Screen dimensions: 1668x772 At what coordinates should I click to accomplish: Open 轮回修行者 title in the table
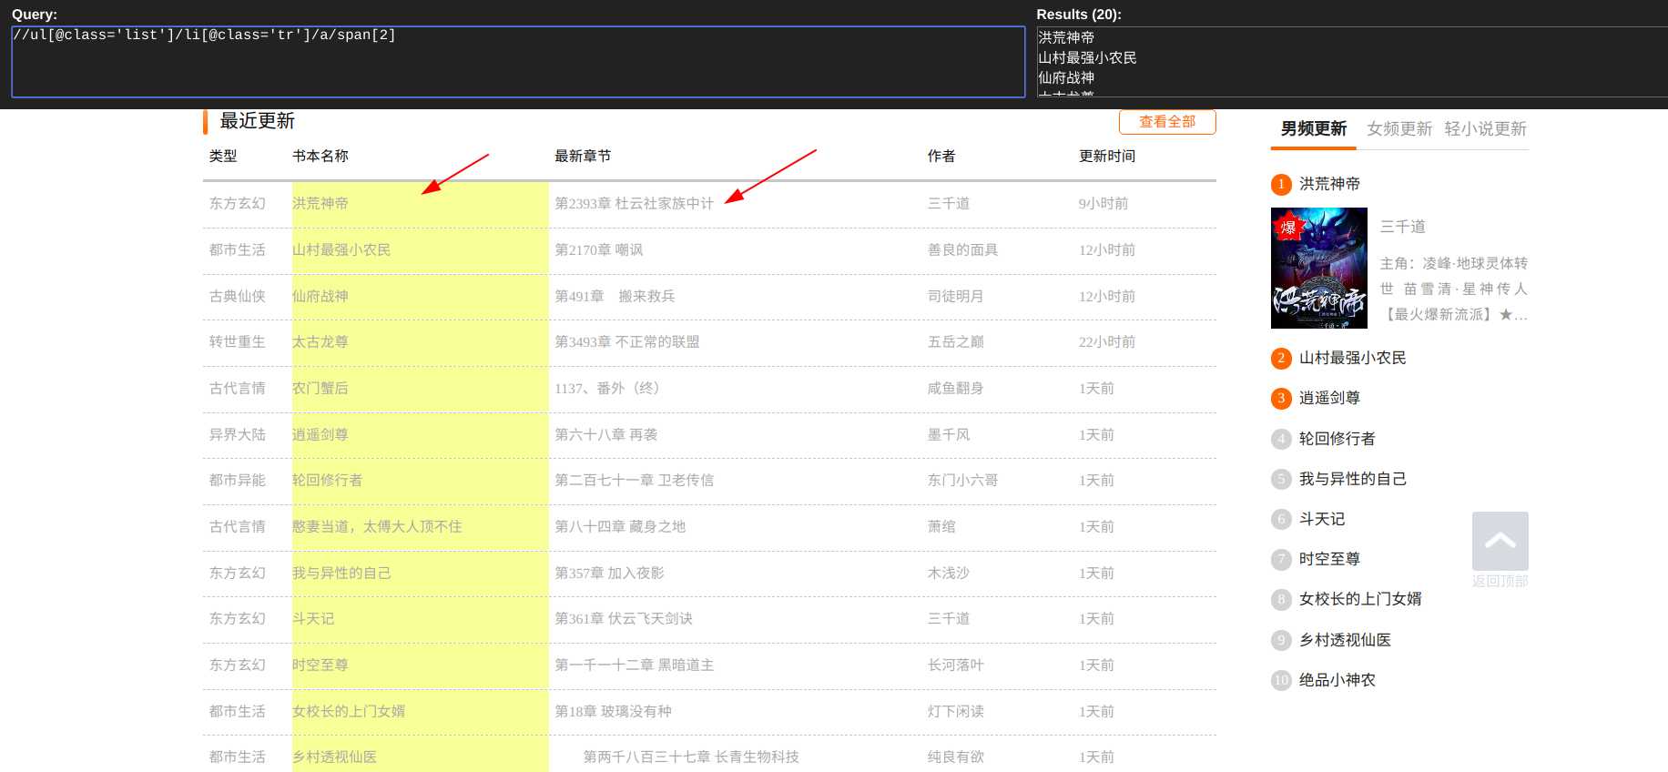327,480
